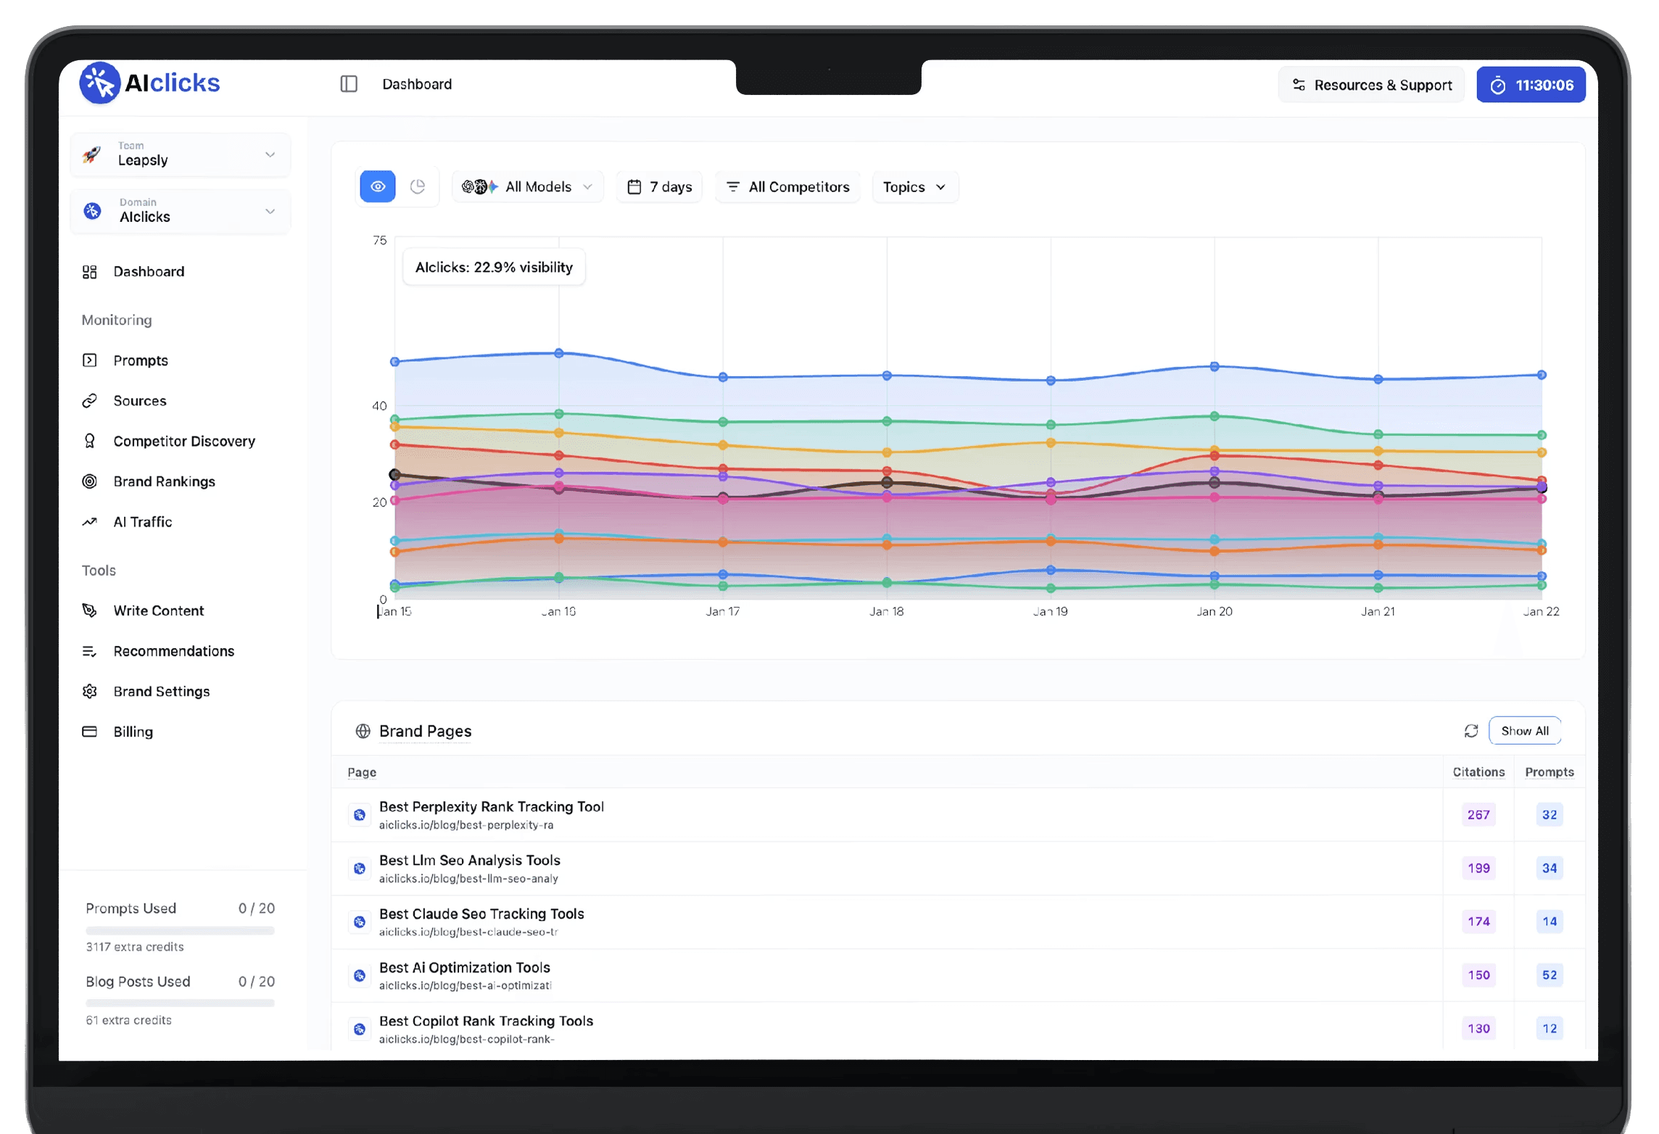Expand the All Models dropdown
The height and width of the screenshot is (1134, 1659).
527,186
